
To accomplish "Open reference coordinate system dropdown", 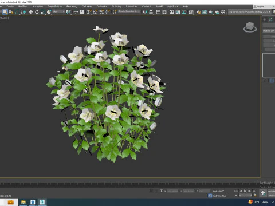I will 59,11.
